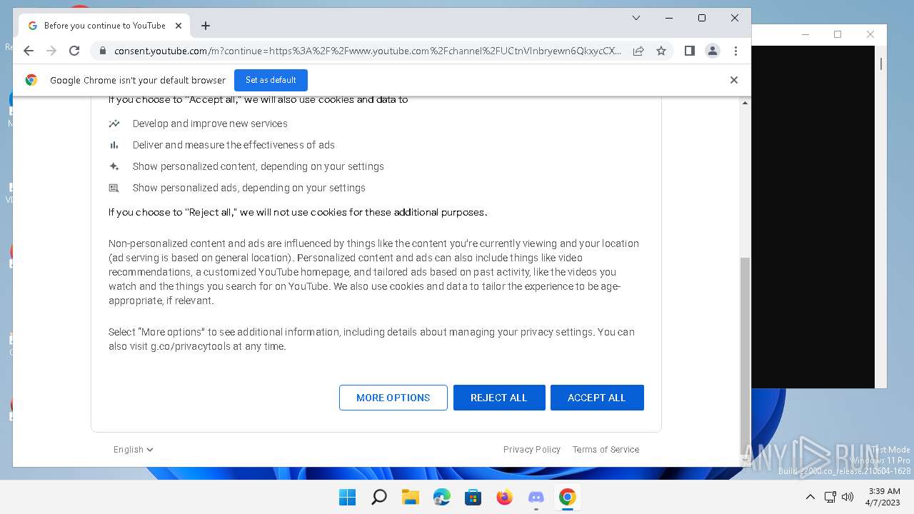Close the Chrome window

click(x=735, y=18)
